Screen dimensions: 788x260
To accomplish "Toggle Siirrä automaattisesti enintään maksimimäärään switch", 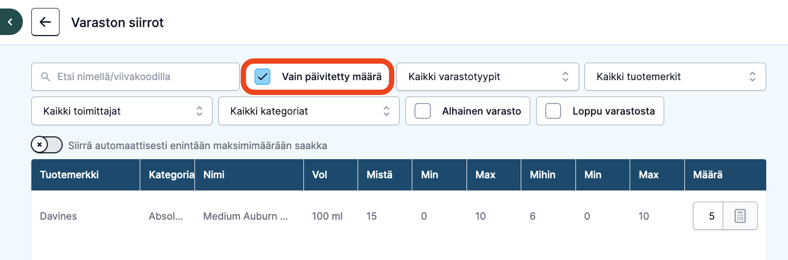I will tap(47, 145).
